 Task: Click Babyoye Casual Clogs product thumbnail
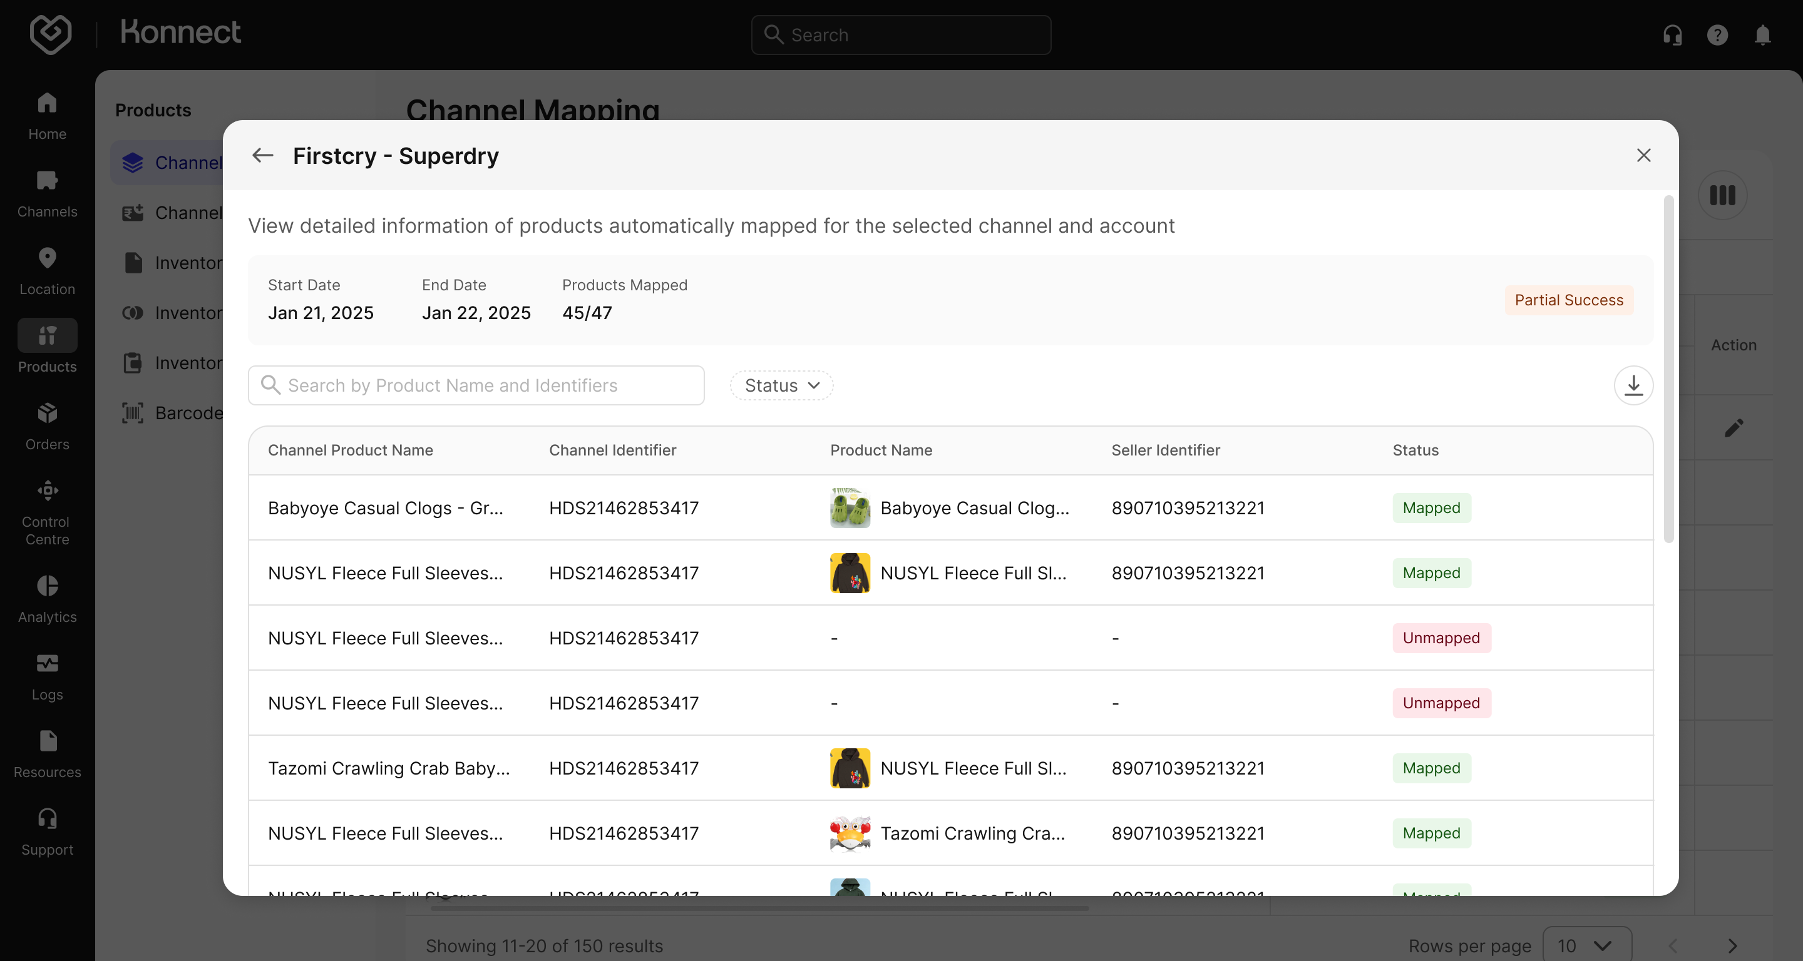(x=850, y=508)
